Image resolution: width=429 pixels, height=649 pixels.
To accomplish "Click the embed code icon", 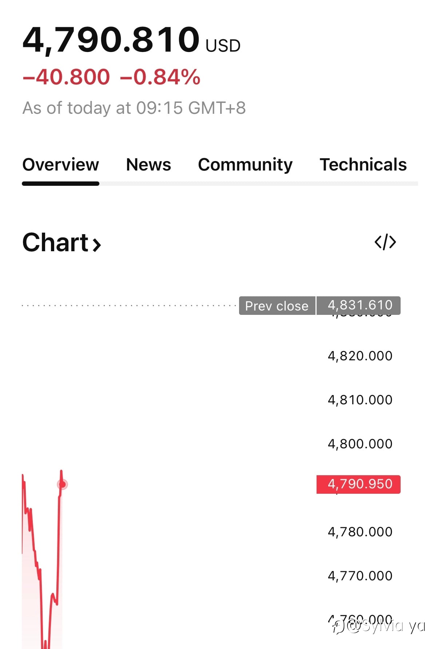I will 385,242.
